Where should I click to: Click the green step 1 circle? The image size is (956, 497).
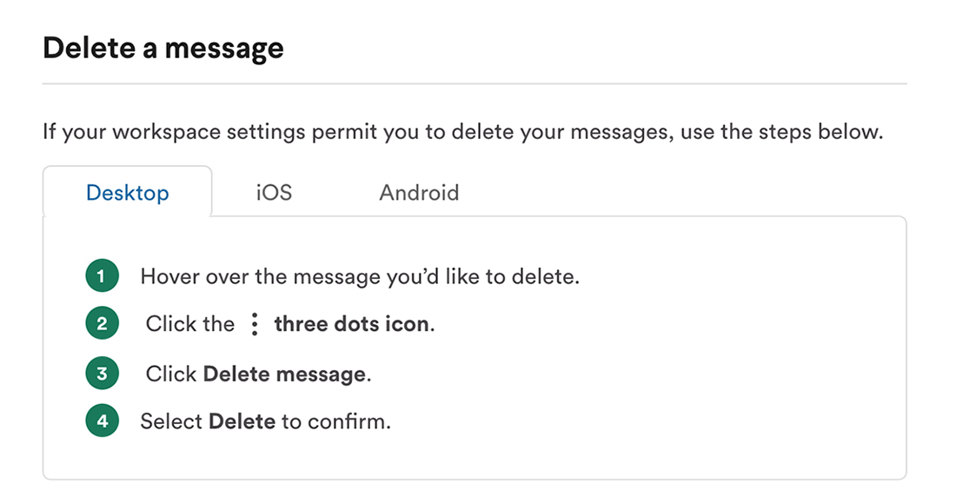102,275
